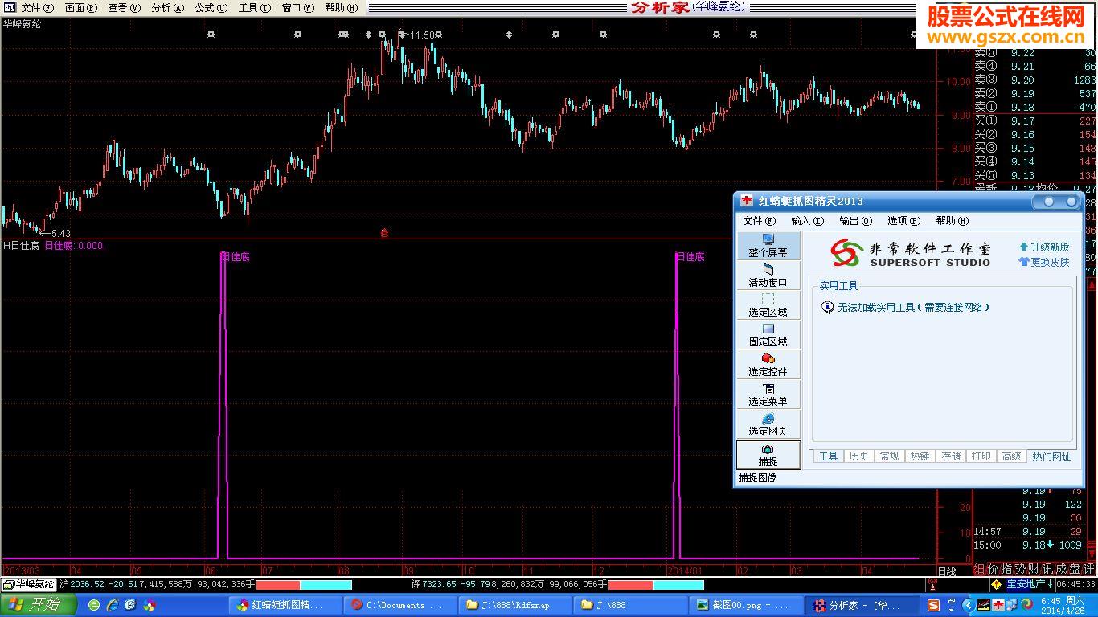Viewport: 1098px width, 617px height.
Task: Click the Internet Explorer quick launch icon
Action: point(113,605)
